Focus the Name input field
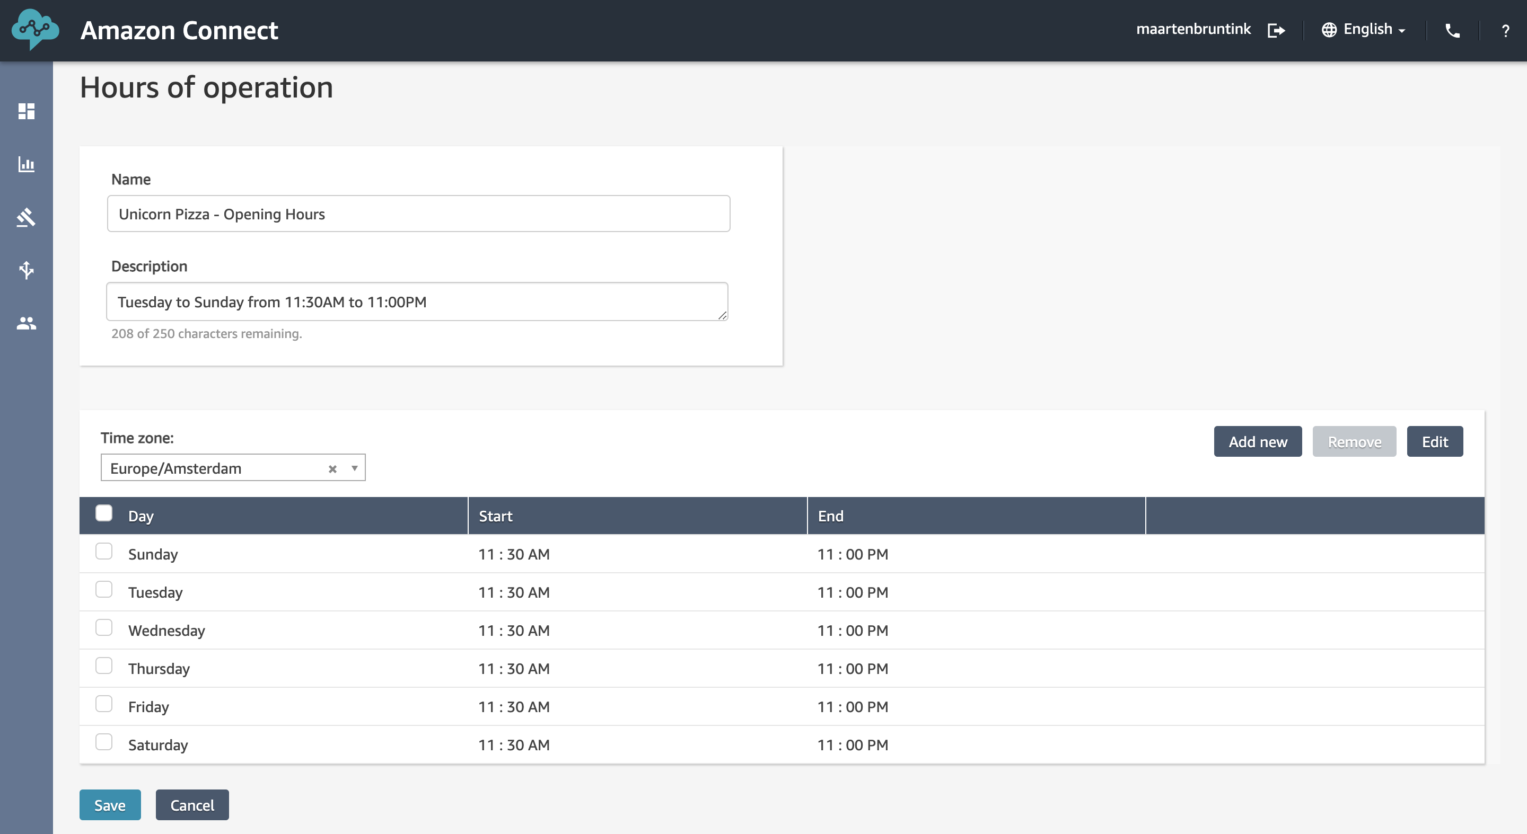This screenshot has height=834, width=1527. pyautogui.click(x=418, y=214)
